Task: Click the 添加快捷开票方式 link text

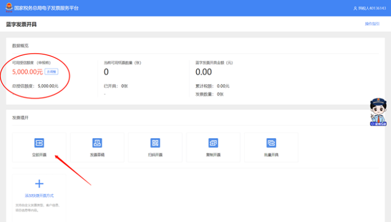Action: 39,196
